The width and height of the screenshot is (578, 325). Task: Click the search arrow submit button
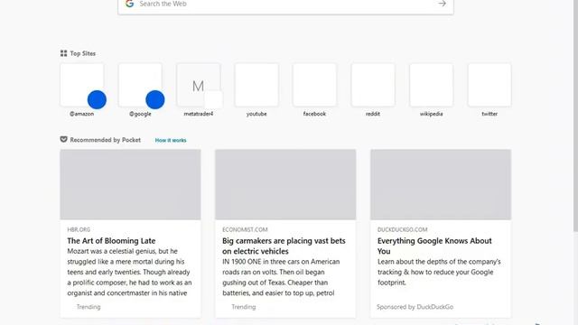click(x=442, y=4)
